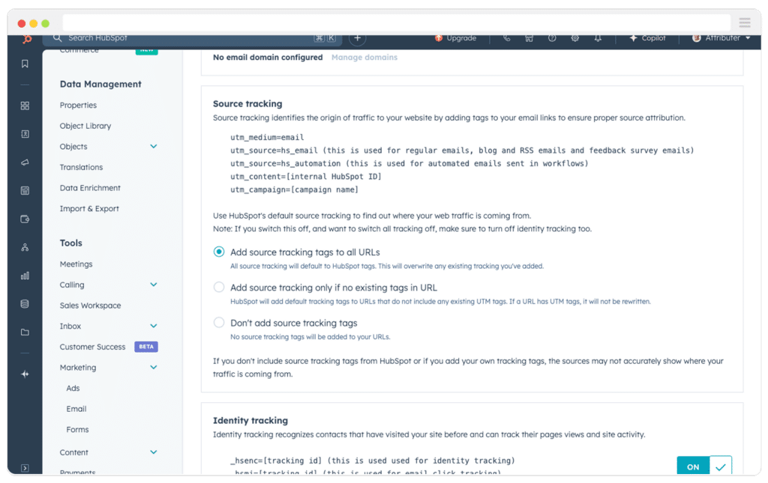Open the Calling icon in the top navbar
Screen dimensions: 768x483
[505, 37]
